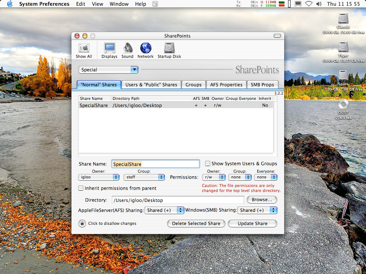Toggle Show System Users & Groups checkbox
366x274 pixels.
pyautogui.click(x=208, y=163)
